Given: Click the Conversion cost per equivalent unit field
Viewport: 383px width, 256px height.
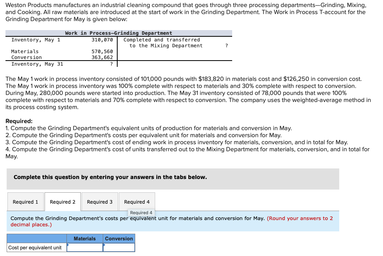Looking at the screenshot, I should pos(119,247).
